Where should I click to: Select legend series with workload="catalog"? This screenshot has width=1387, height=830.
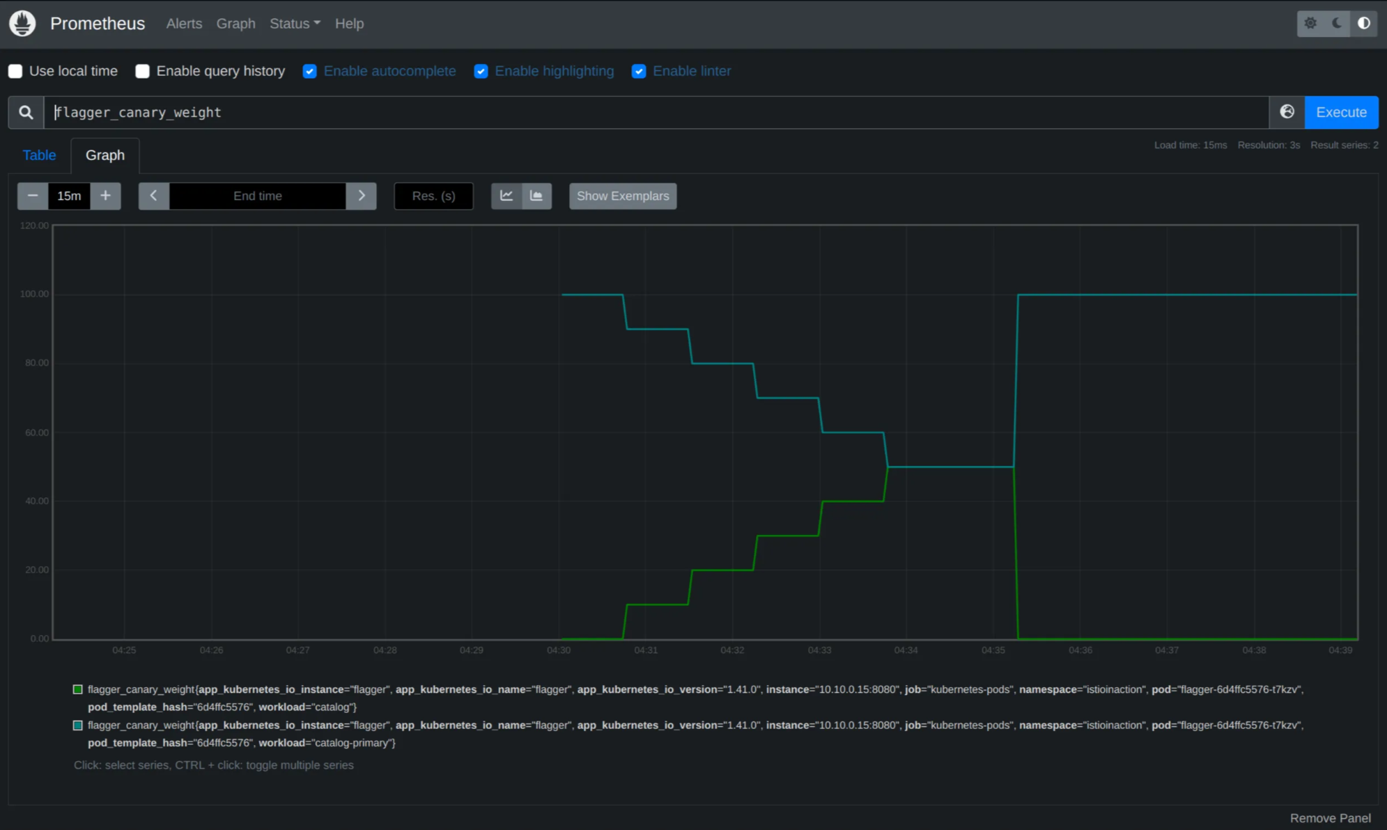[695, 698]
